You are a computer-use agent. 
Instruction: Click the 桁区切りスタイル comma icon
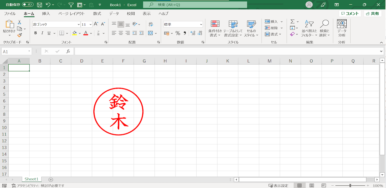pos(185,33)
